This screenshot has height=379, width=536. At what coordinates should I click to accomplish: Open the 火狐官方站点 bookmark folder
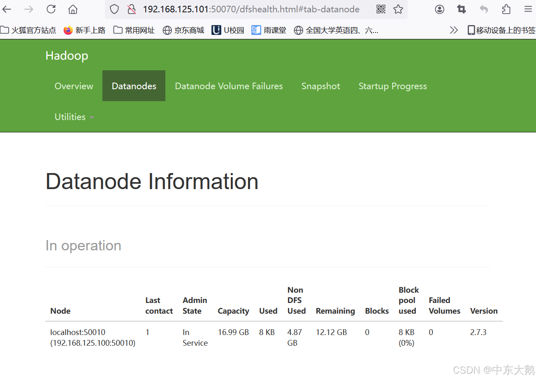pyautogui.click(x=28, y=30)
